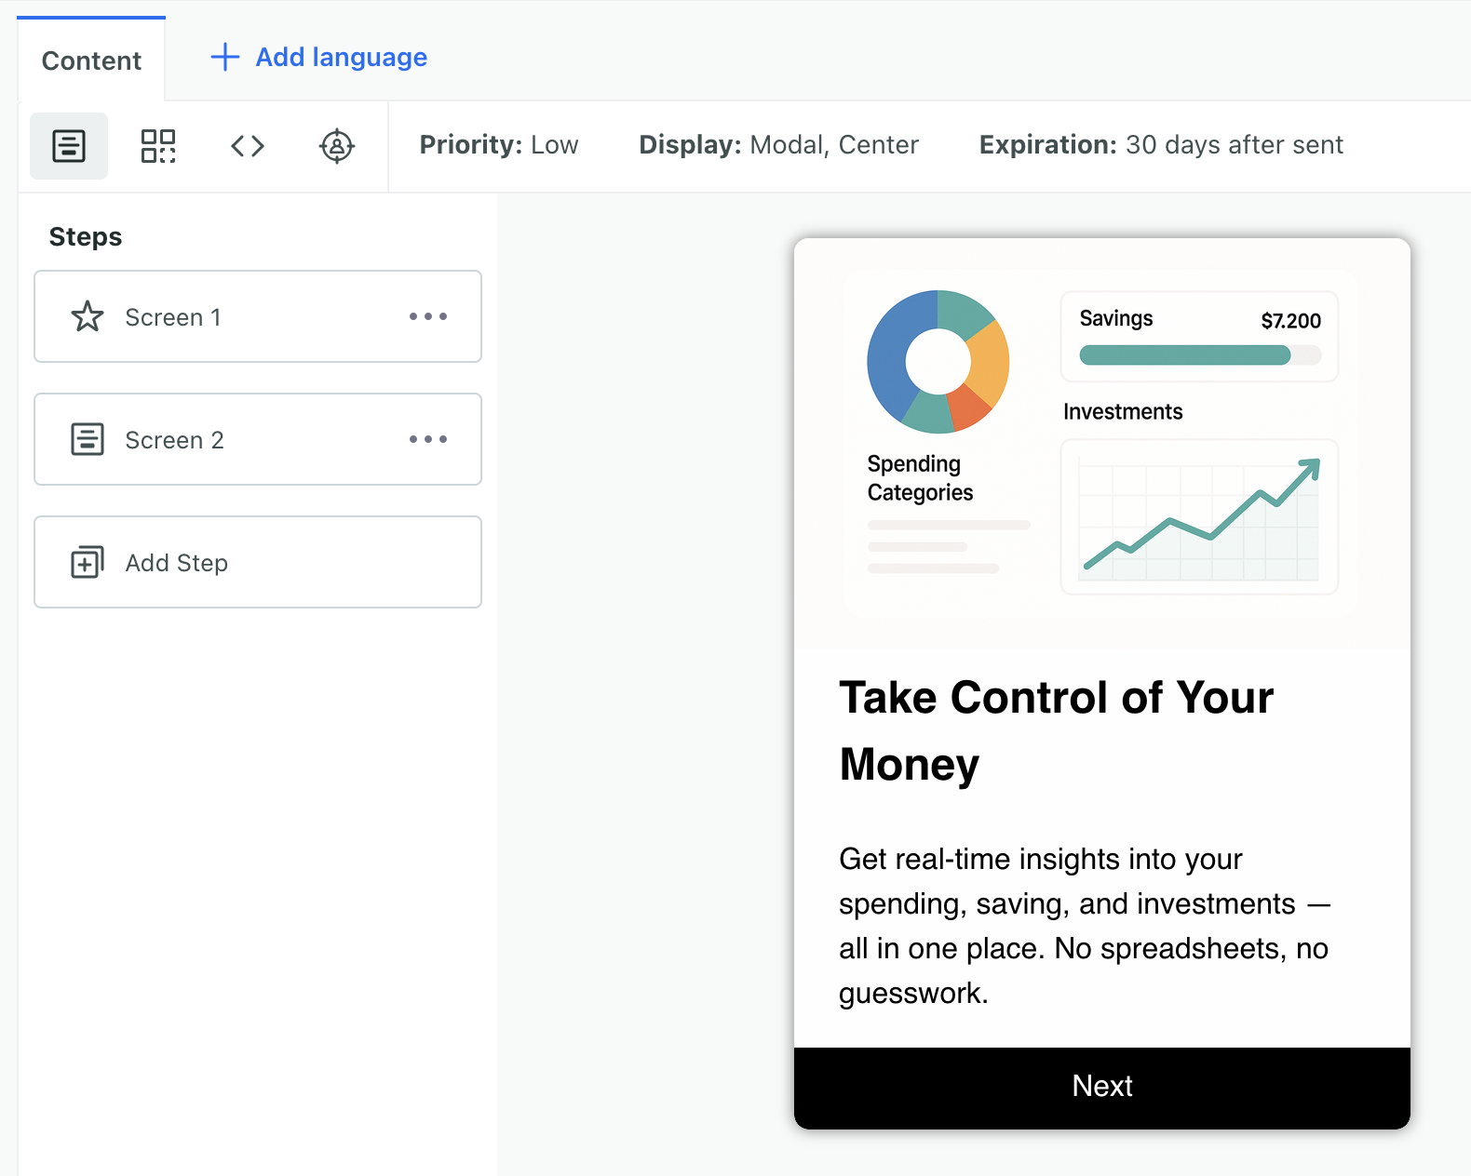The height and width of the screenshot is (1176, 1471).
Task: Click the Add Step button
Action: point(258,562)
